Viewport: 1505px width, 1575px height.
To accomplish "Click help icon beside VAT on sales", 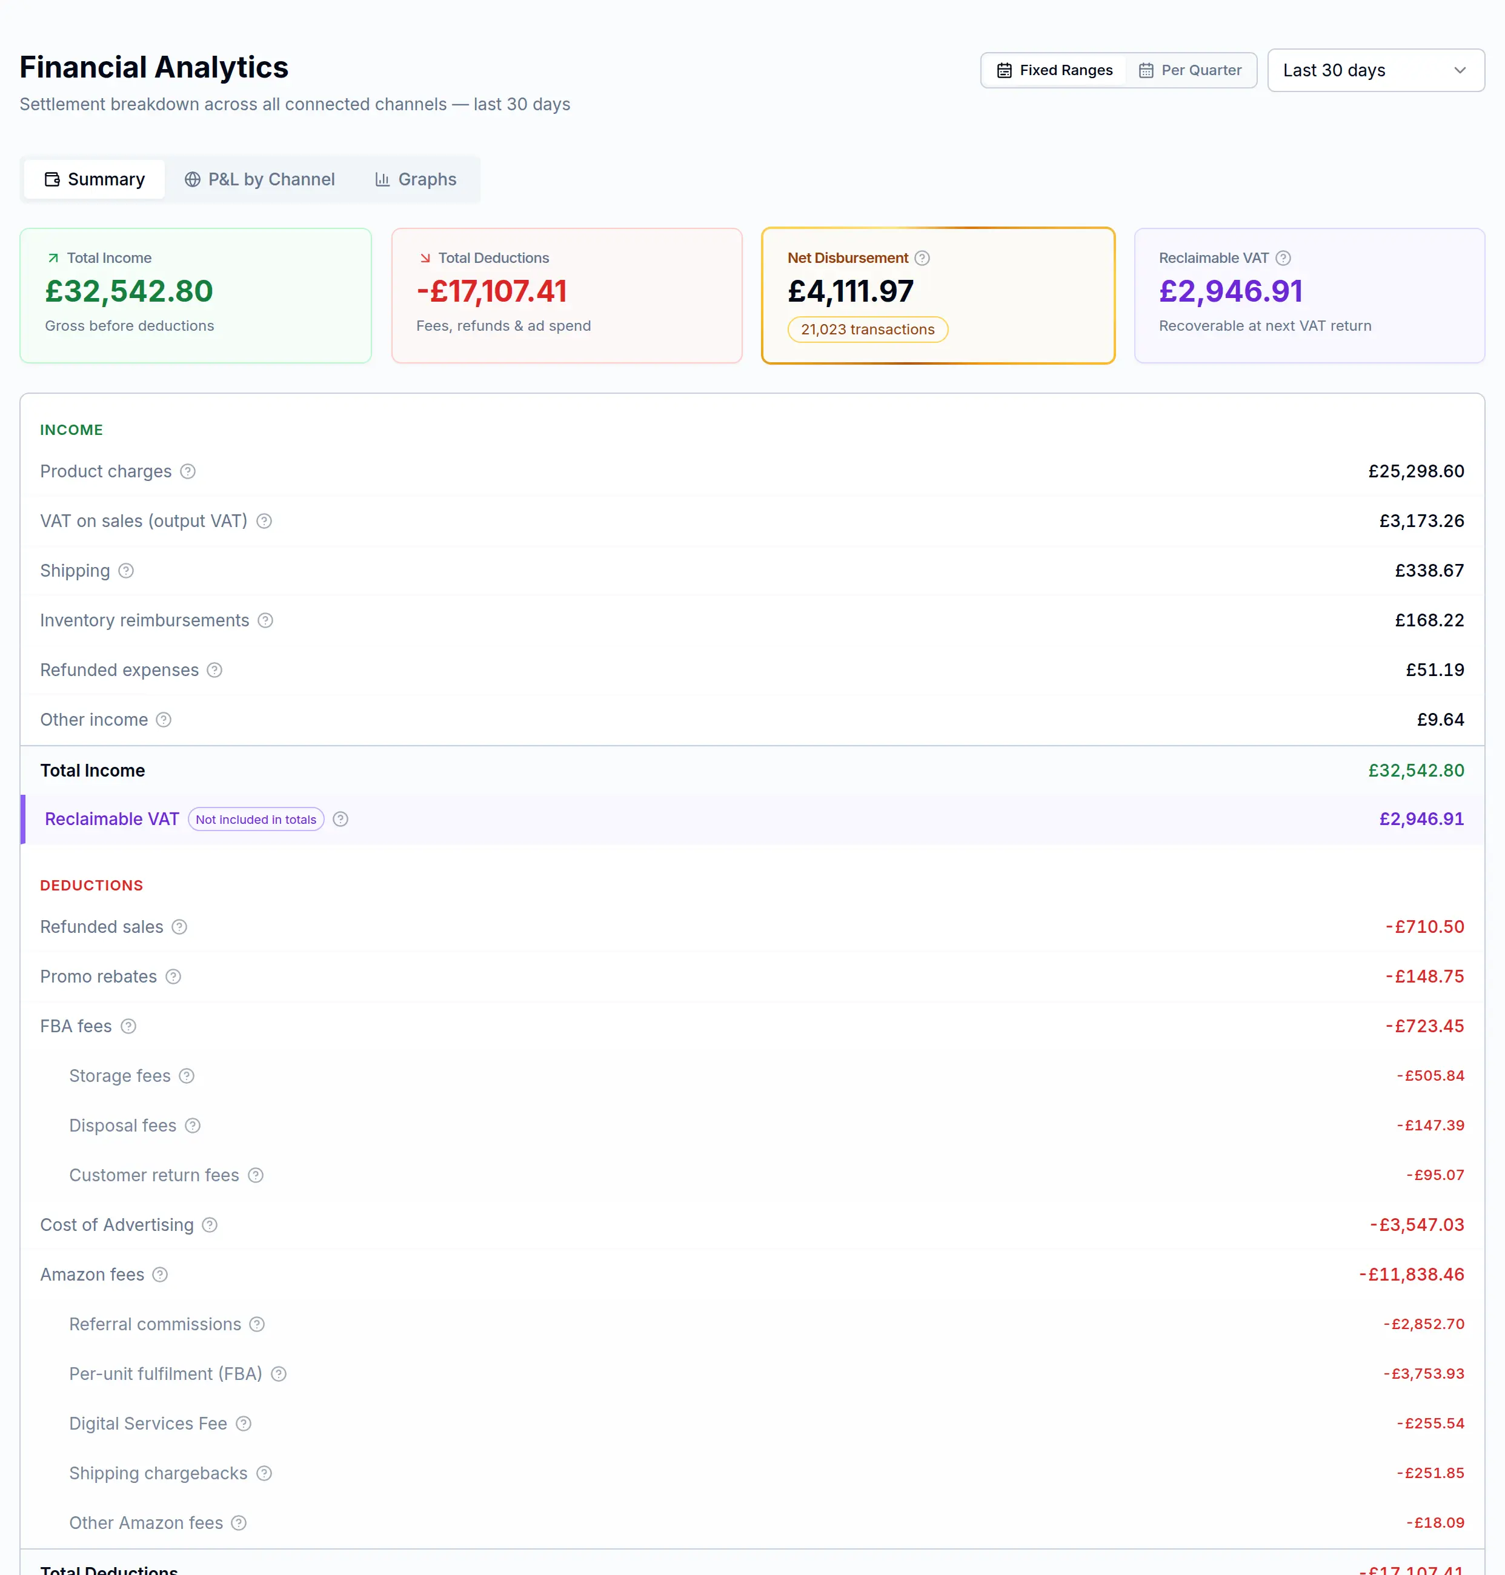I will (264, 521).
